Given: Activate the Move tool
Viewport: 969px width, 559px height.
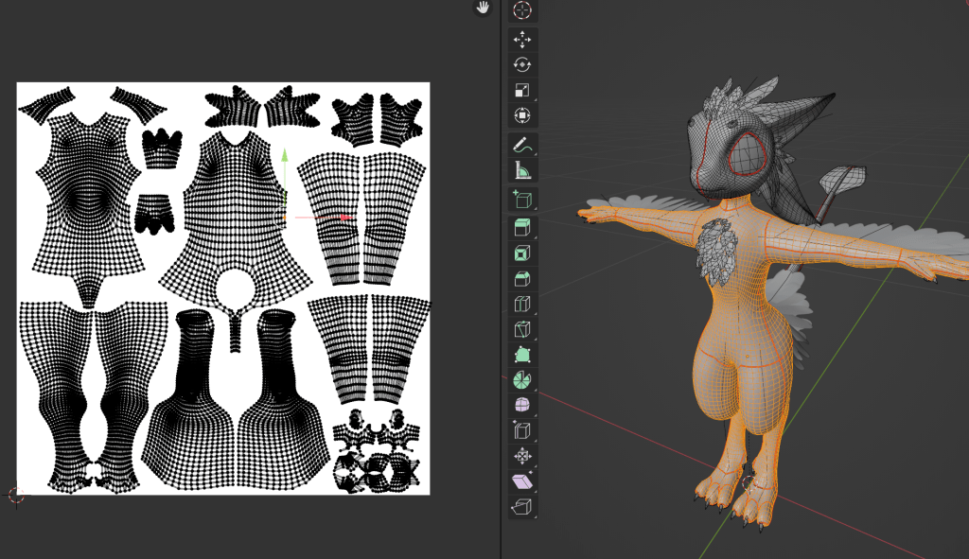Looking at the screenshot, I should 522,40.
